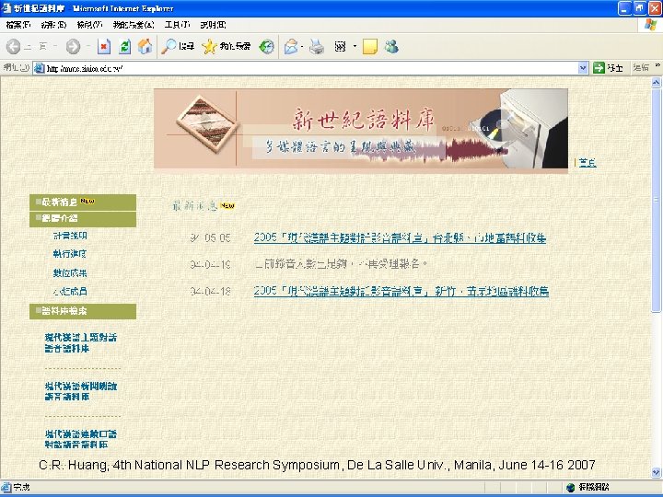Click the yellow Discuss note icon
The width and height of the screenshot is (663, 497).
[370, 47]
